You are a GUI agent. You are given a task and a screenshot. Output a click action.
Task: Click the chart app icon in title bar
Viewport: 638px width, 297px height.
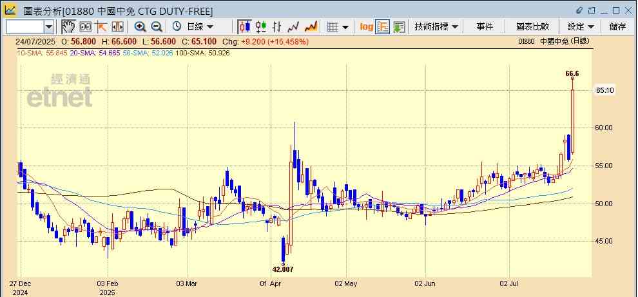click(x=10, y=10)
